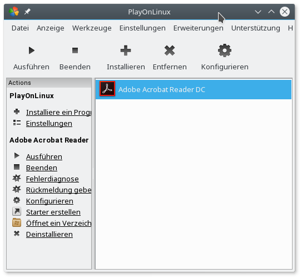Open the Unterstützung menu

256,28
